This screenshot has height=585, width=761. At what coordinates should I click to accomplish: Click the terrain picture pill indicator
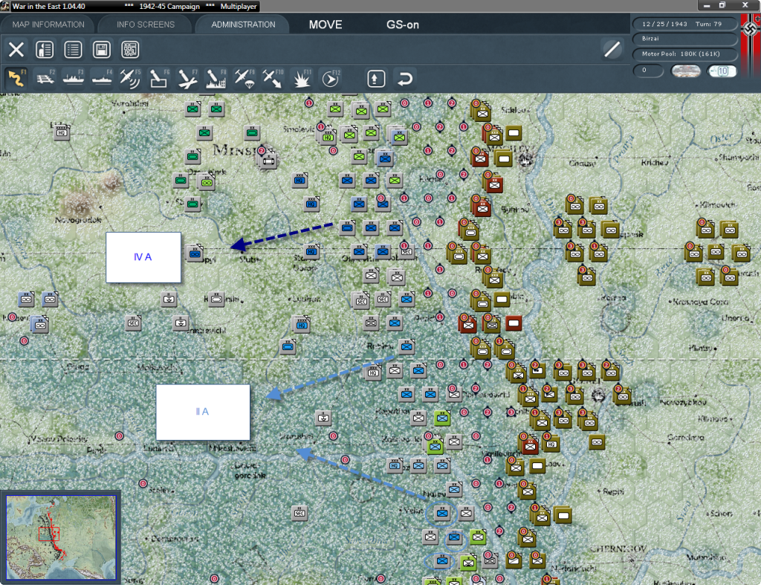(x=686, y=71)
